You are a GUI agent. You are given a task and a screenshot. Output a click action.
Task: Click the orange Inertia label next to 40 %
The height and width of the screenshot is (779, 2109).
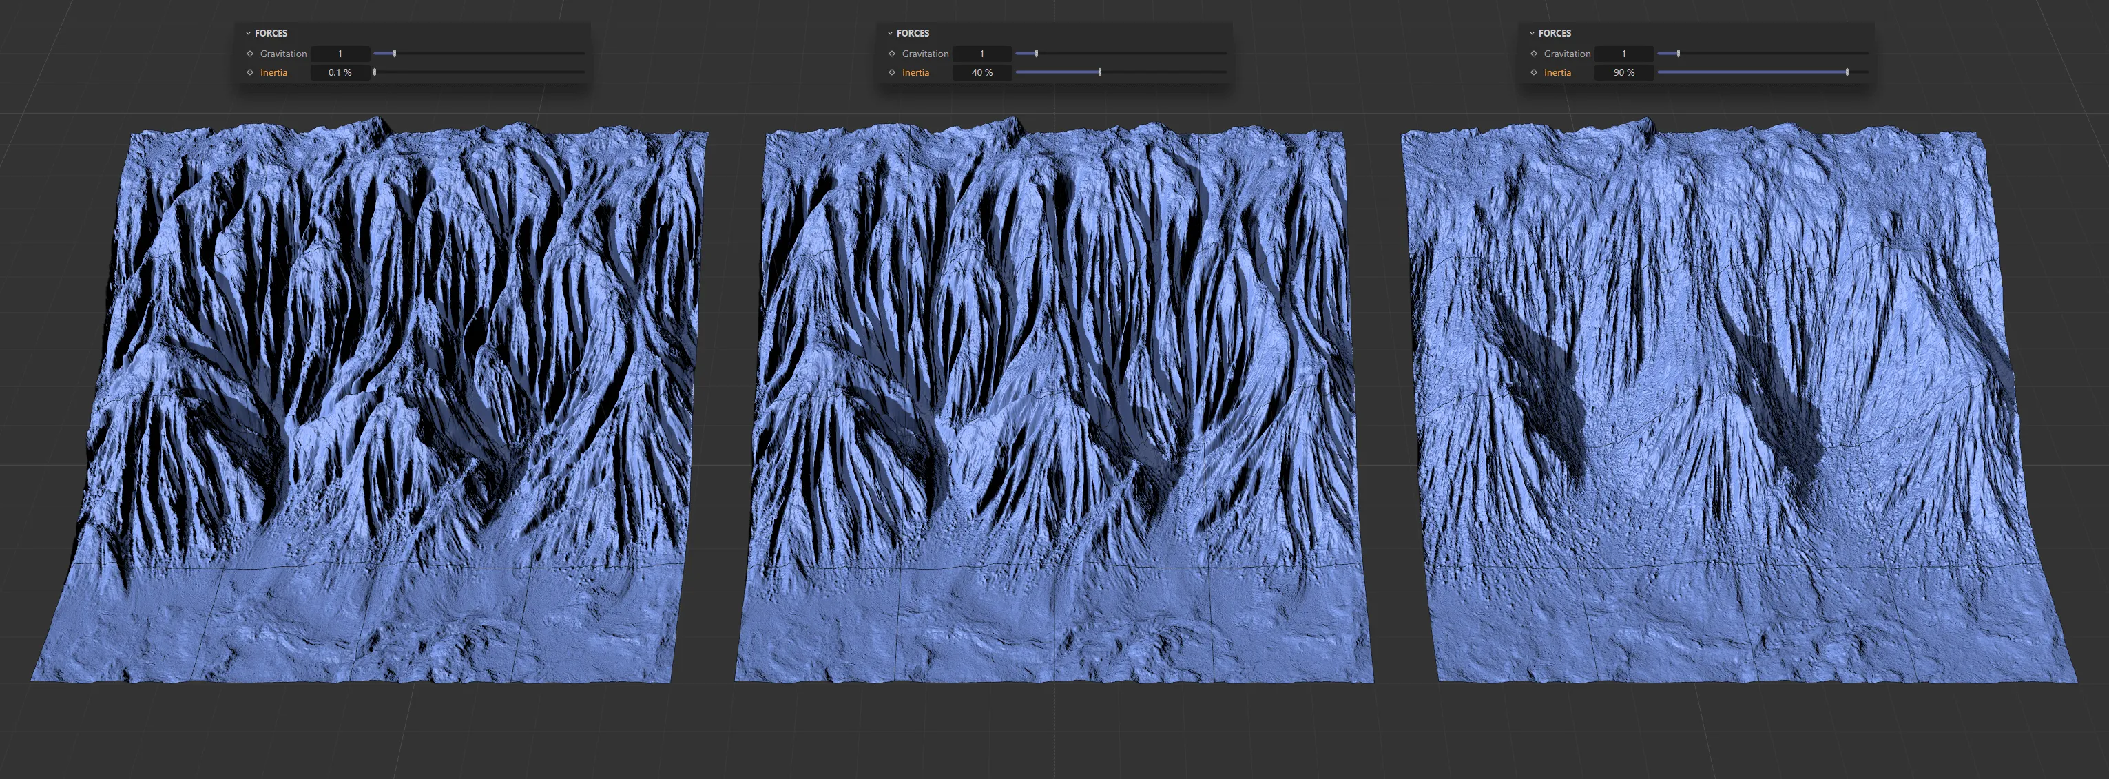[915, 73]
